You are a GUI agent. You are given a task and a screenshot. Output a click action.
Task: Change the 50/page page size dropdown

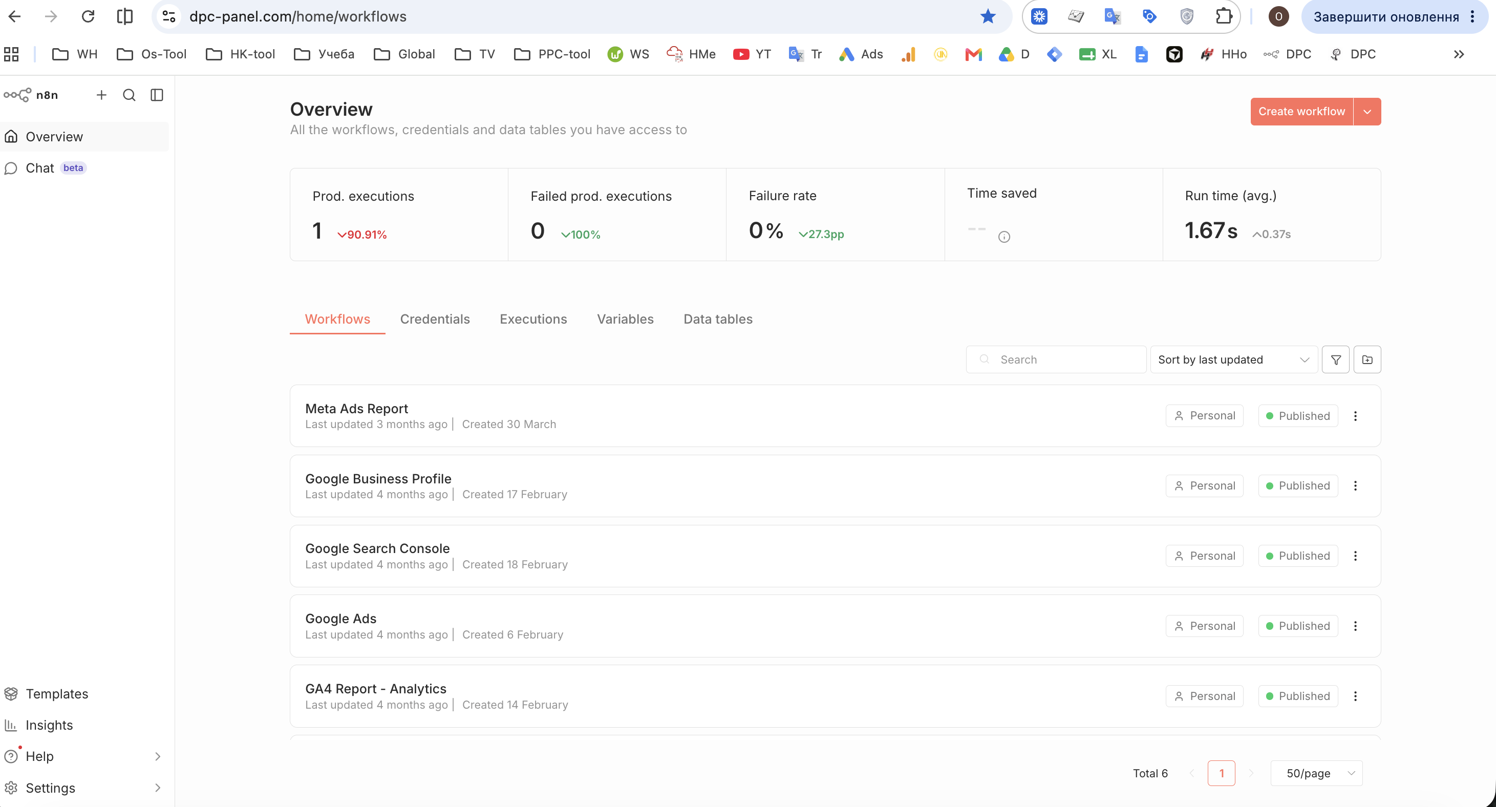[x=1316, y=773]
